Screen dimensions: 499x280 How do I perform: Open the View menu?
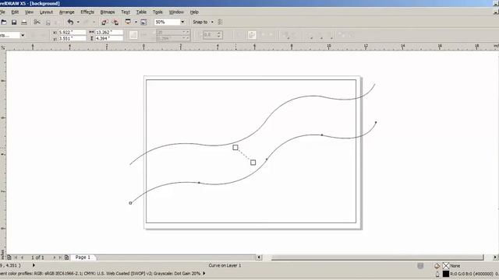[29, 12]
